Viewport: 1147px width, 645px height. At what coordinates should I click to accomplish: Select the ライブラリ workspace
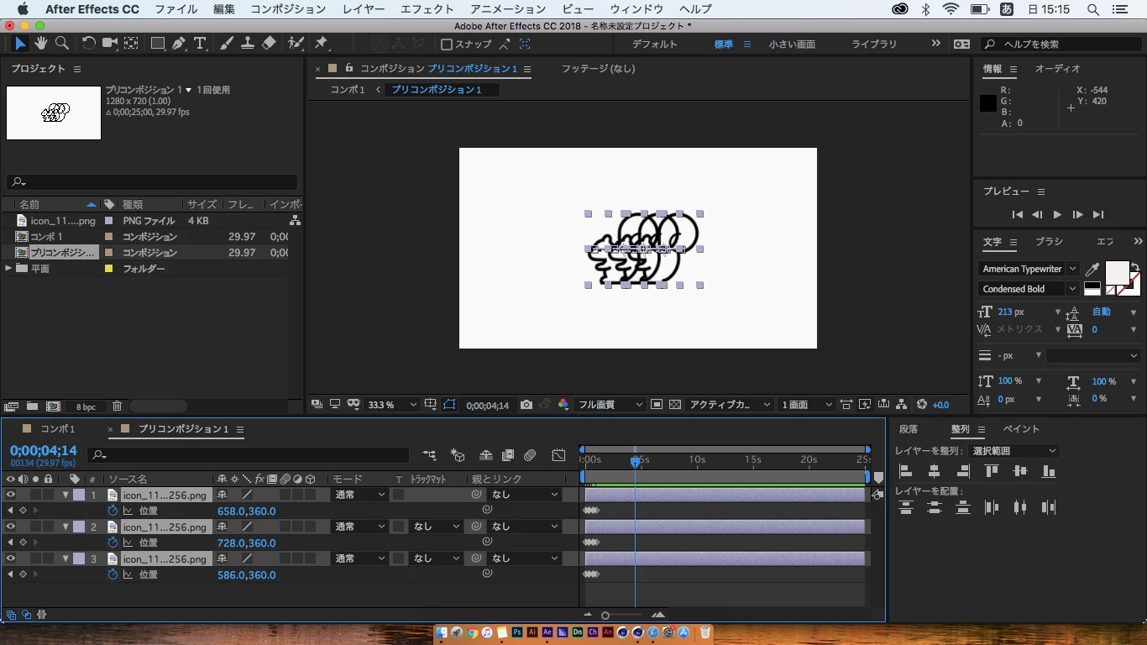(x=874, y=45)
